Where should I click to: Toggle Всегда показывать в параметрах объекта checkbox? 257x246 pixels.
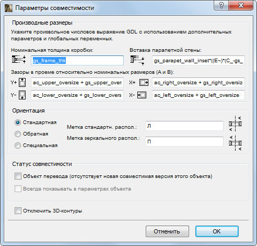coord(18,189)
